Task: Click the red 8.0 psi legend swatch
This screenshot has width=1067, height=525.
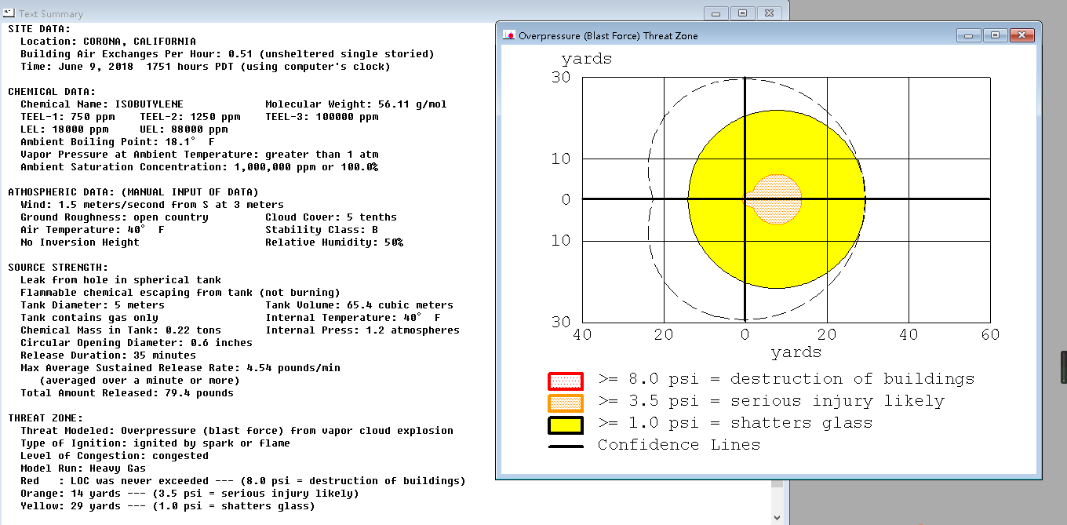Action: click(x=565, y=381)
